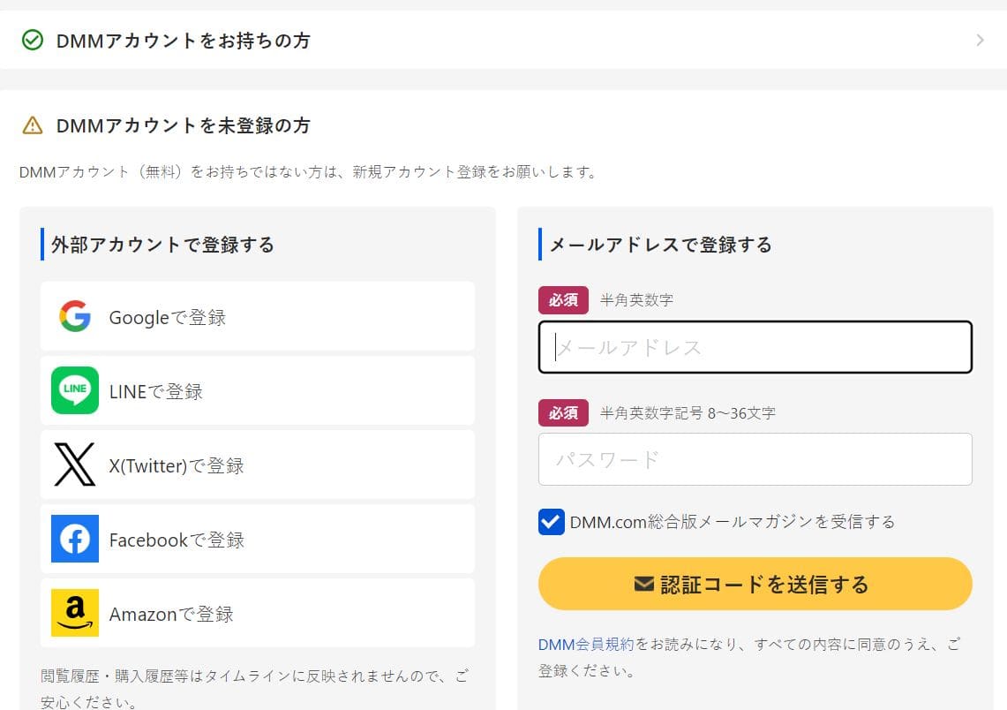
Task: Pick Amazonで登録 option
Action: [x=258, y=613]
